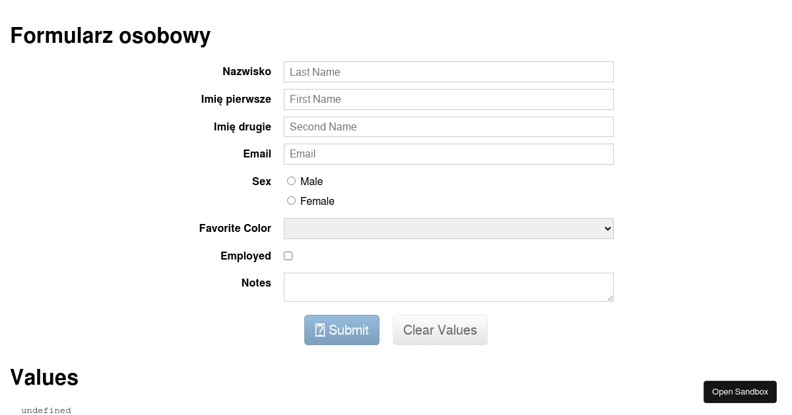Check the Employed checkbox

coord(288,256)
